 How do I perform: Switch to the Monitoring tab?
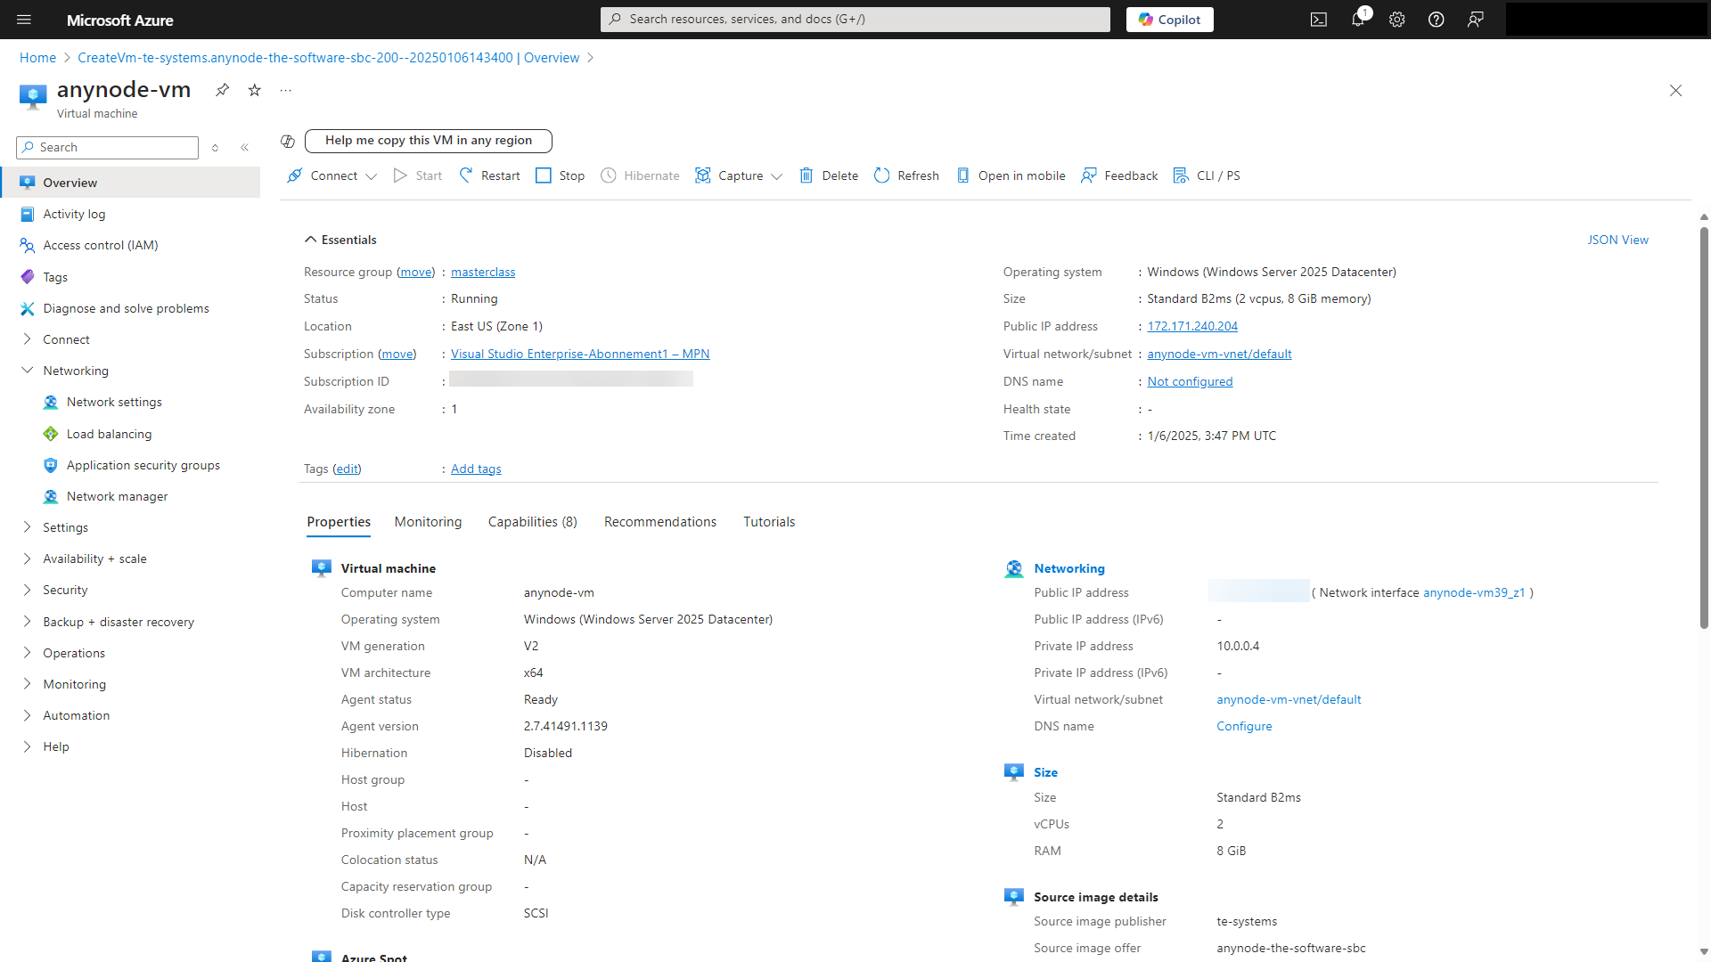click(428, 521)
